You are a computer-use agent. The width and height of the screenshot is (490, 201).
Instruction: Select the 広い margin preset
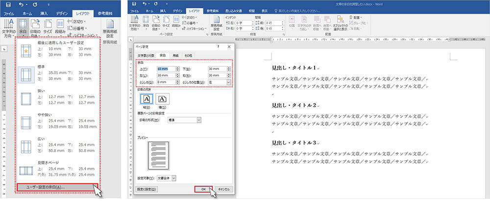point(55,147)
